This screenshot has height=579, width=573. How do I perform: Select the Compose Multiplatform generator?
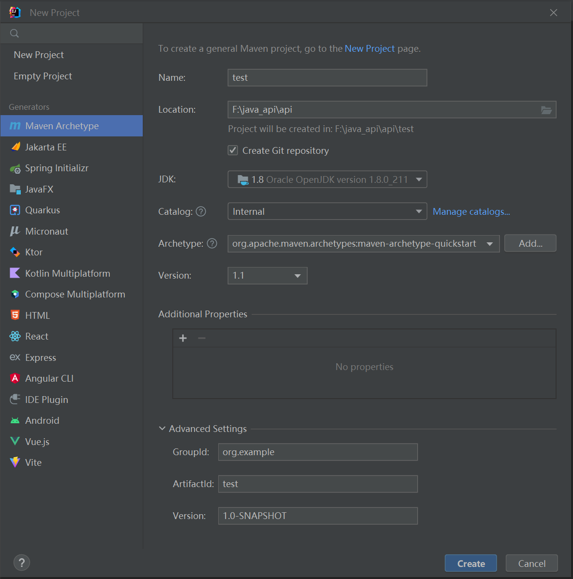click(x=72, y=294)
